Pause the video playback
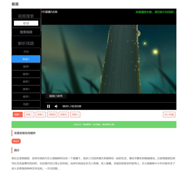 pyautogui.click(x=49, y=106)
